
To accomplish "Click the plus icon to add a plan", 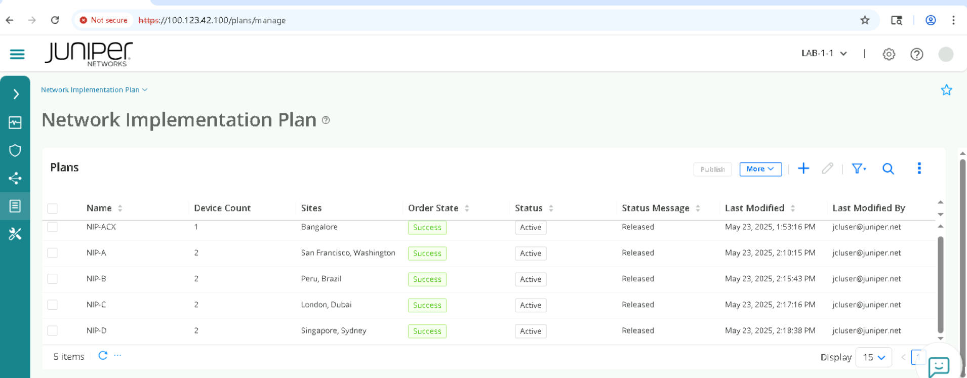I will [803, 169].
